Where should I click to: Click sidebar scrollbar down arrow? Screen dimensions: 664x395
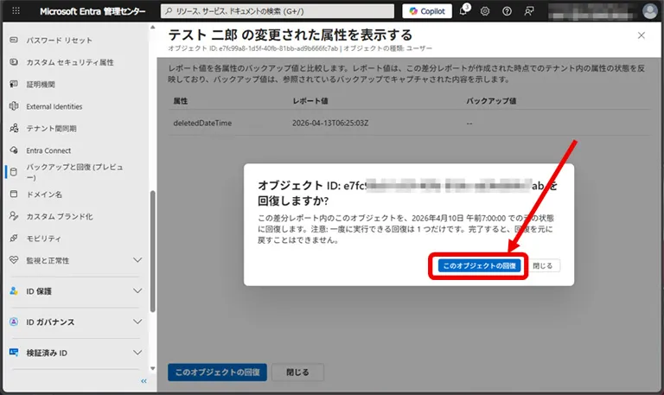tap(152, 369)
